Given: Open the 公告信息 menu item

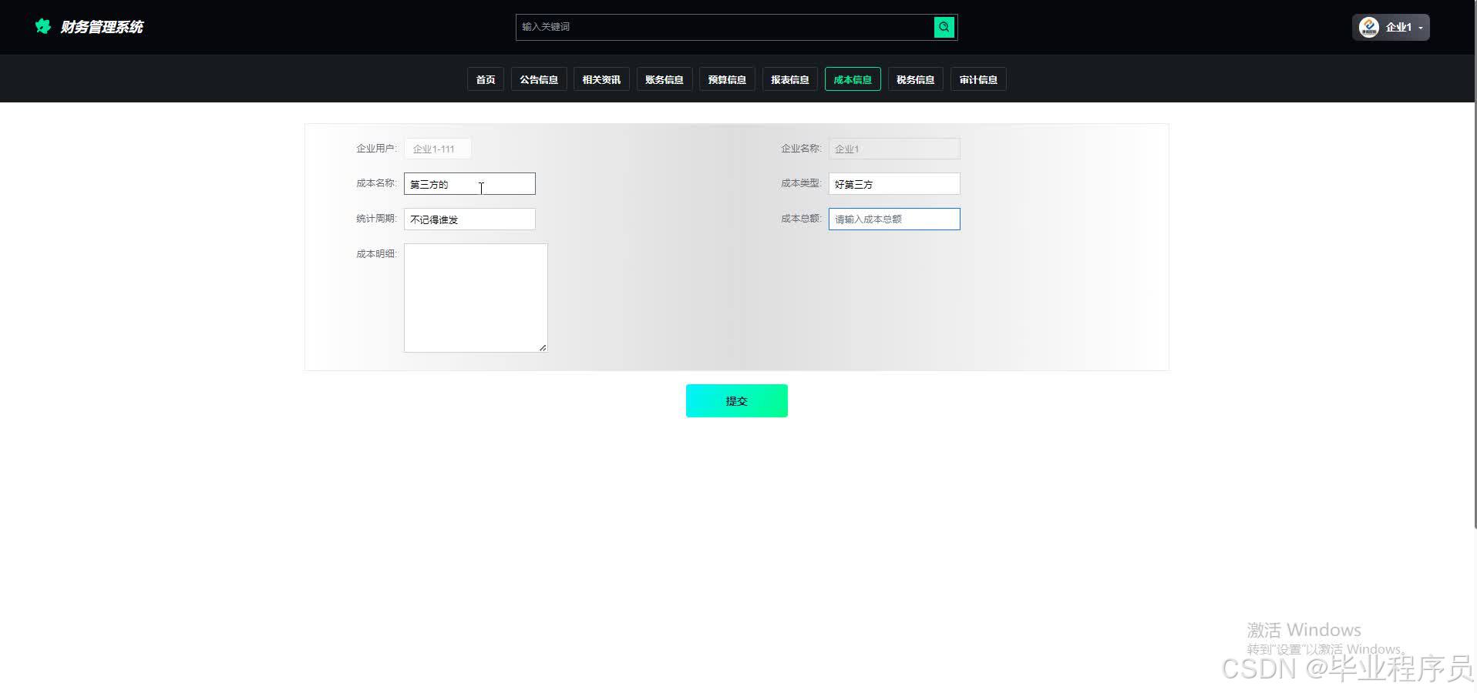Looking at the screenshot, I should tap(539, 79).
